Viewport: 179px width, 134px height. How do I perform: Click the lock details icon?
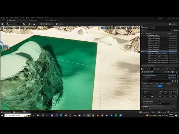(177, 72)
